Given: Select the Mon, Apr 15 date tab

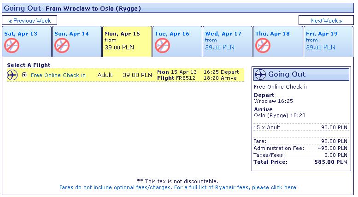Looking at the screenshot, I should point(127,42).
